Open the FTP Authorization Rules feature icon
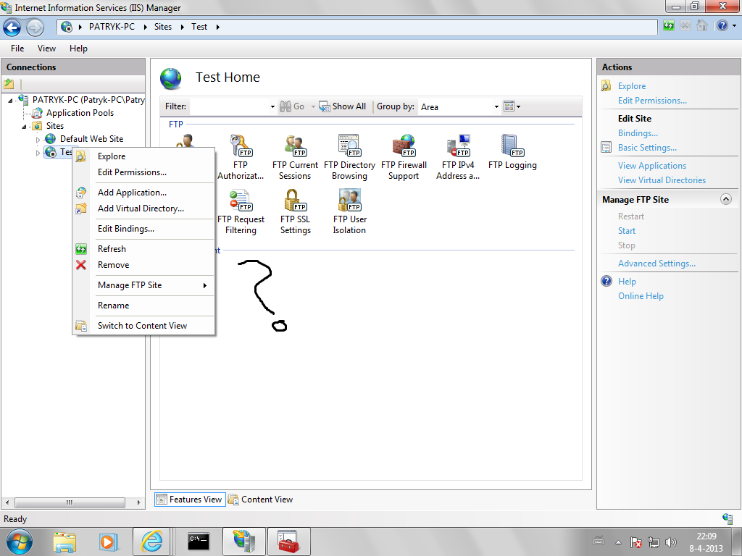Screen dimensions: 742x556 tap(241, 157)
